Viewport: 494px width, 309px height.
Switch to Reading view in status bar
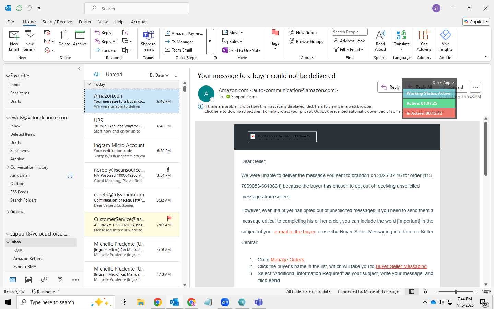click(425, 291)
